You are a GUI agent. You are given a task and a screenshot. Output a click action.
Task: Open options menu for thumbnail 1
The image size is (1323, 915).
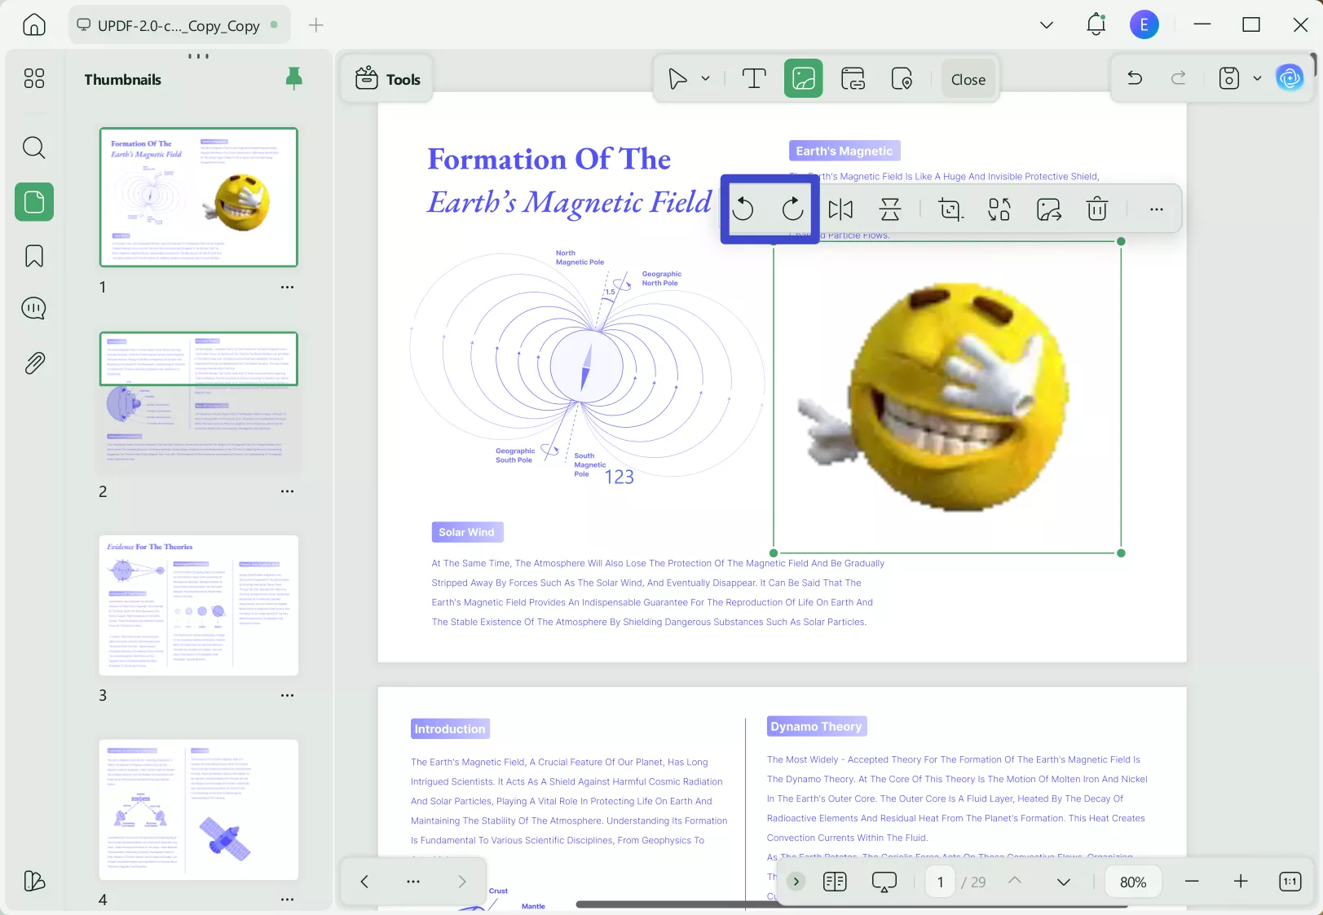tap(287, 287)
